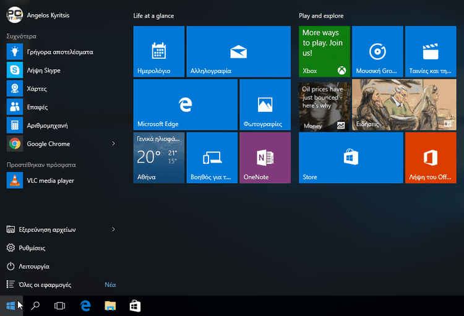Screen dimensions: 464x316
Task: Open Task View on the taskbar
Action: (60, 305)
